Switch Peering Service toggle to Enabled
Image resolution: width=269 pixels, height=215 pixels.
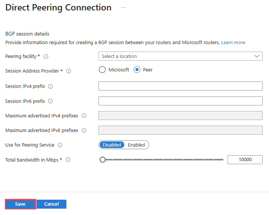pos(136,145)
